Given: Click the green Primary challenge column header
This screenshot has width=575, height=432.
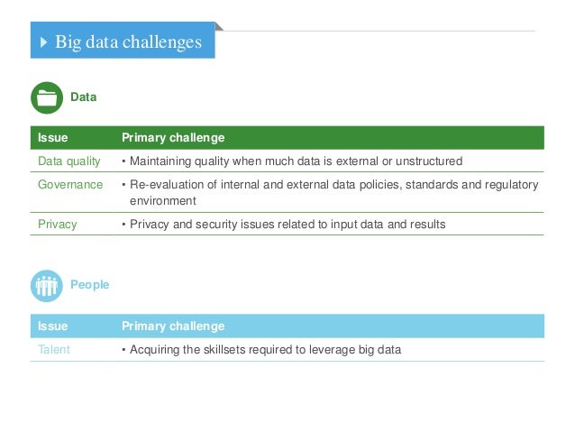Looking at the screenshot, I should click(x=173, y=138).
